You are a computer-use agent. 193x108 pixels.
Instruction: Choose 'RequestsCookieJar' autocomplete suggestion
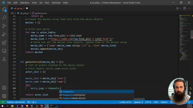[x=96, y=95]
